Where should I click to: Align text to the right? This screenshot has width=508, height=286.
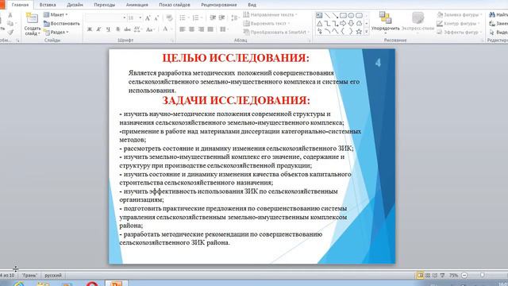tap(201, 29)
